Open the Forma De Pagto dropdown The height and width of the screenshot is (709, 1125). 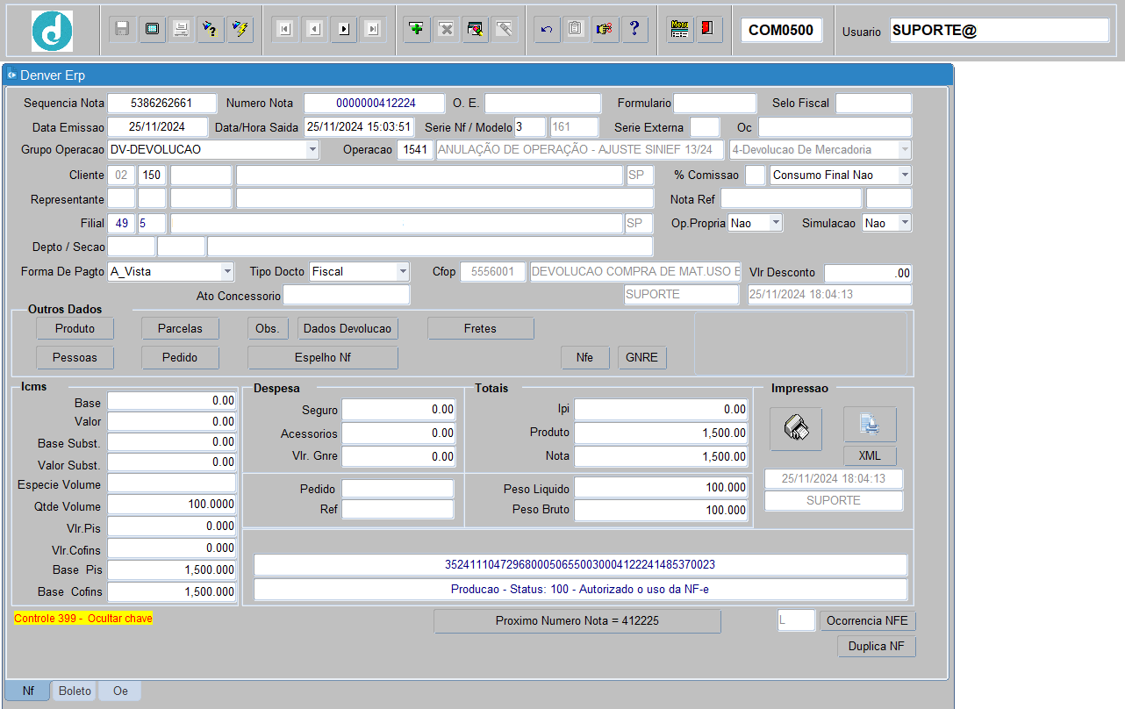coord(226,272)
